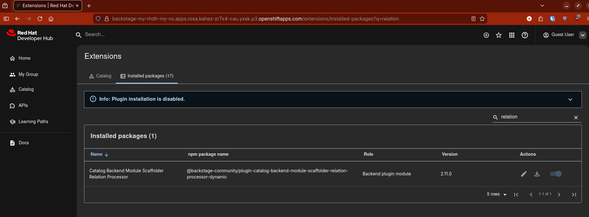Sort by Name column header

(x=99, y=154)
